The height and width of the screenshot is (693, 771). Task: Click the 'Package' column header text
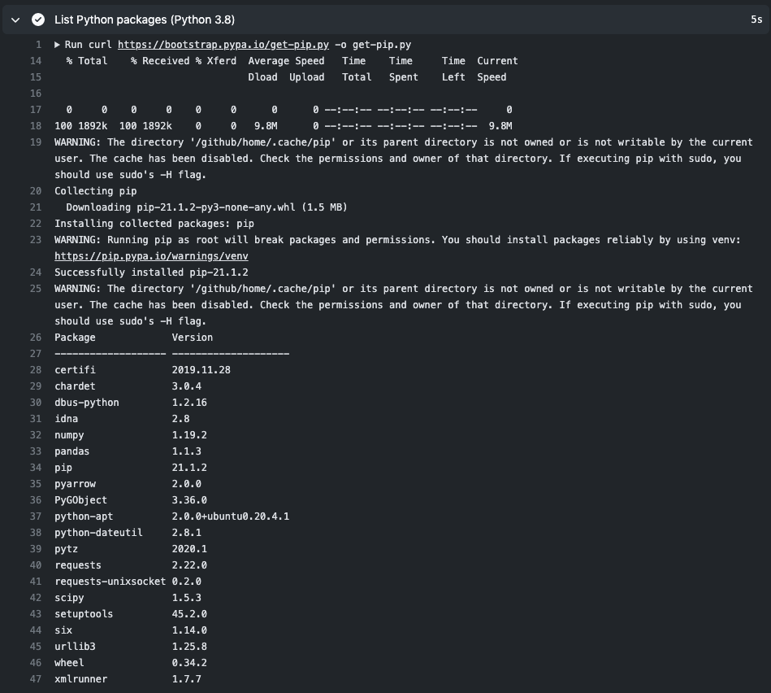[76, 338]
